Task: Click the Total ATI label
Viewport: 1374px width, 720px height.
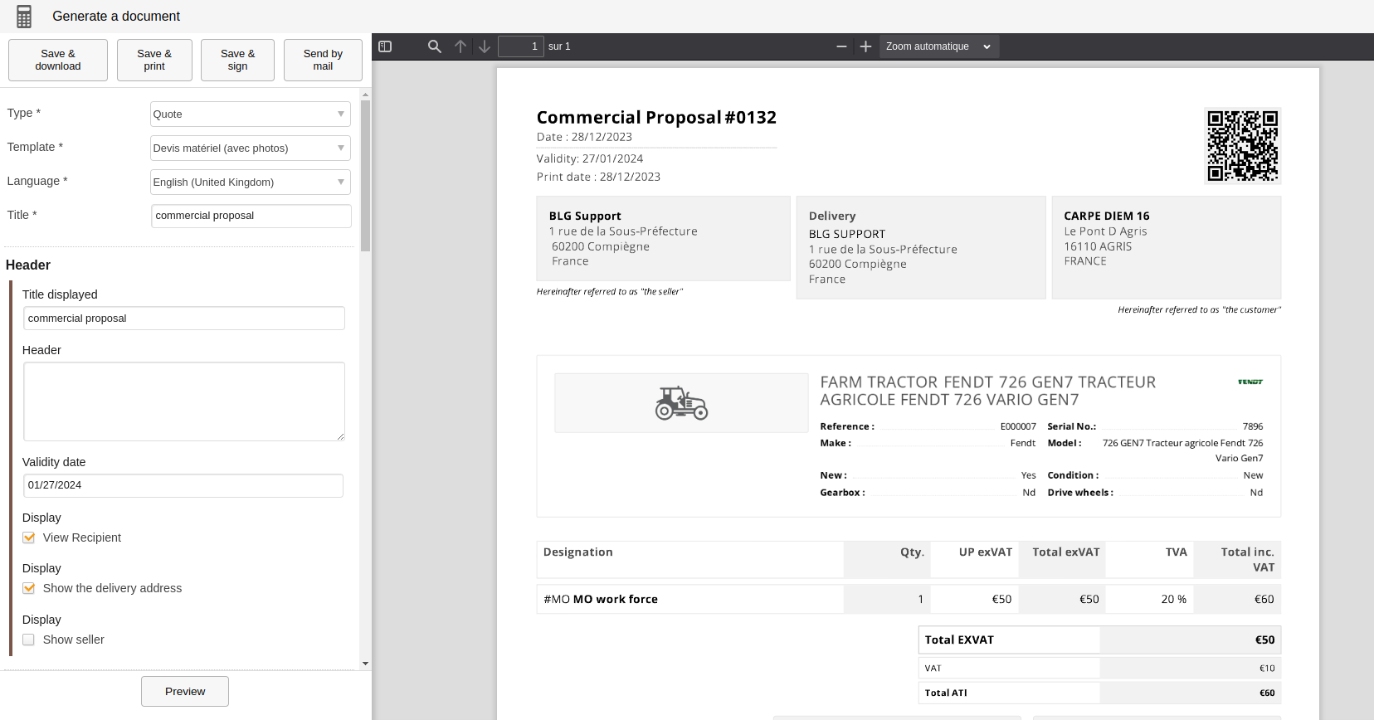Action: click(946, 693)
